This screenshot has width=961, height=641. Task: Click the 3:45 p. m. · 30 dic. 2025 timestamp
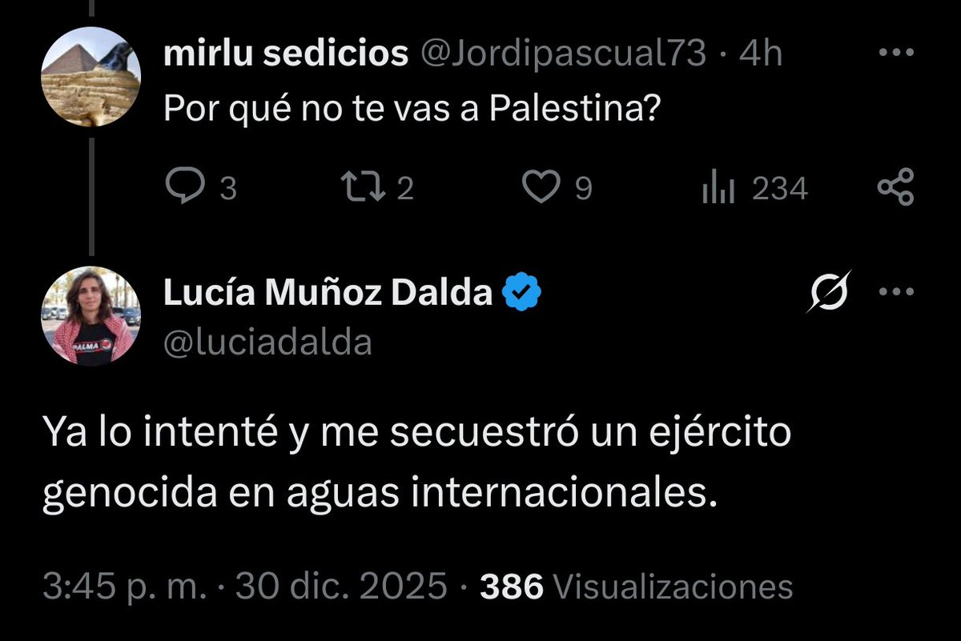coord(244,587)
